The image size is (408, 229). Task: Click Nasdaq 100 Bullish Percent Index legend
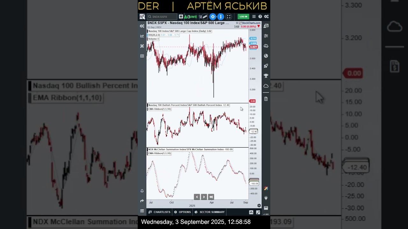coord(189,105)
